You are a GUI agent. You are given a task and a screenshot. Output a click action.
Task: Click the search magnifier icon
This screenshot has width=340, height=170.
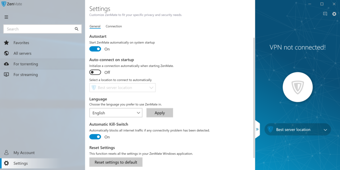(77, 29)
